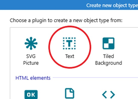Click the word "Picture" under SVG
This screenshot has width=138, height=99.
[x=31, y=63]
